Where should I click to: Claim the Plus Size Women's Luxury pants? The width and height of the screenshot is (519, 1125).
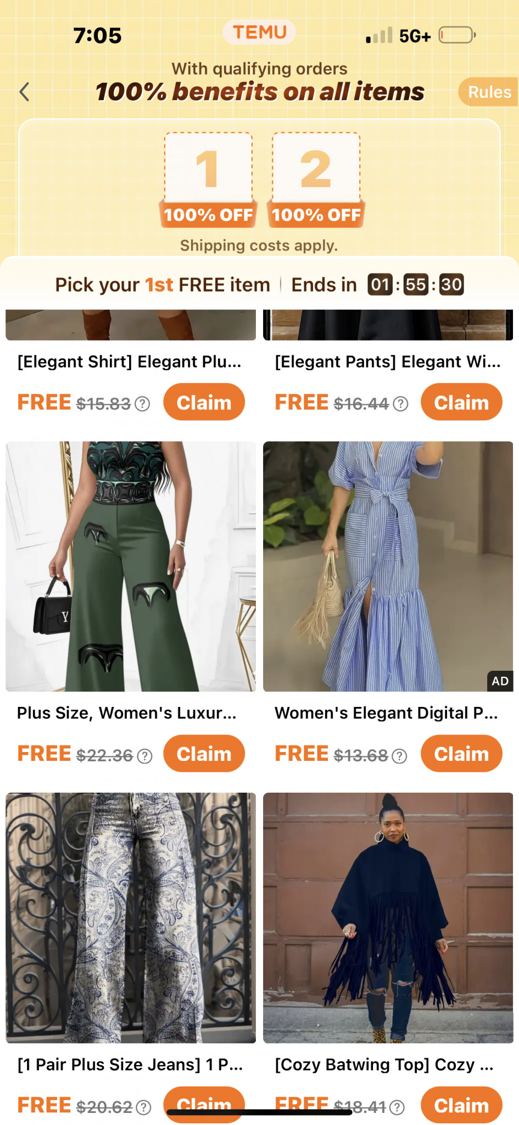point(204,754)
